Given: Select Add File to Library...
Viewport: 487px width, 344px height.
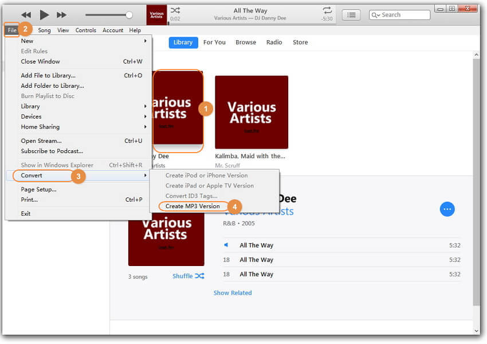Looking at the screenshot, I should click(x=78, y=76).
